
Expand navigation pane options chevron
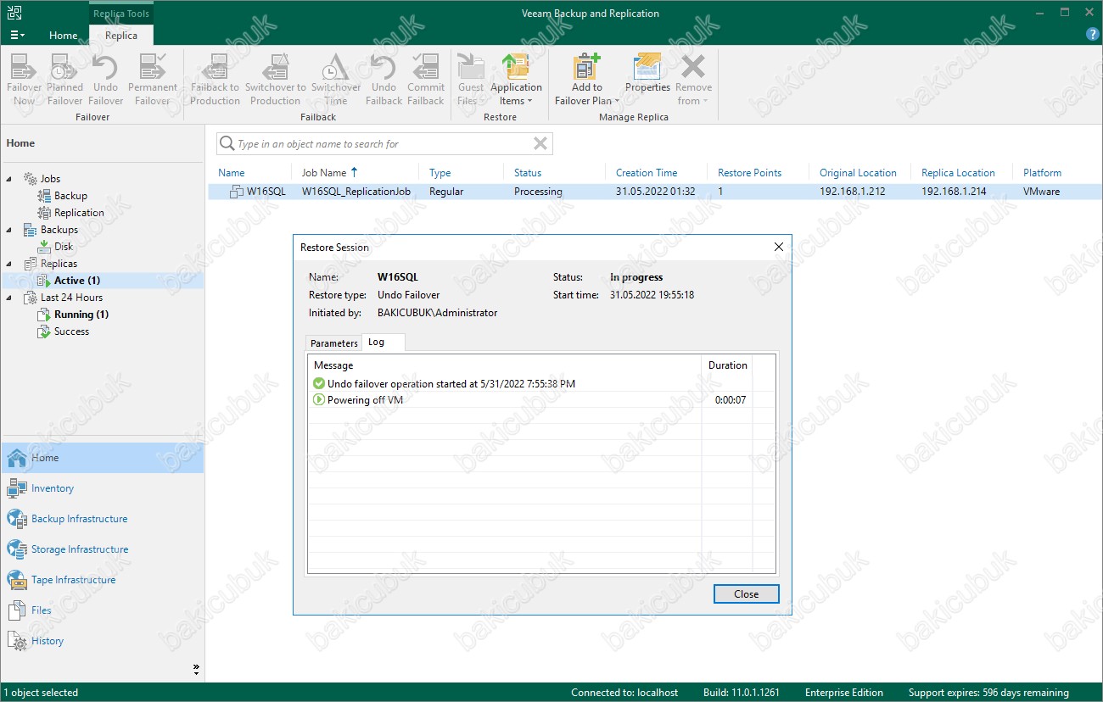196,669
